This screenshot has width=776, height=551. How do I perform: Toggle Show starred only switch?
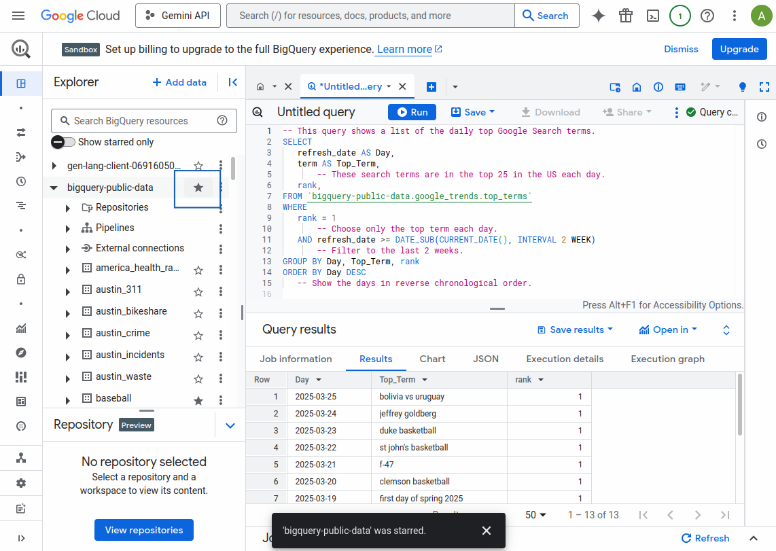63,142
